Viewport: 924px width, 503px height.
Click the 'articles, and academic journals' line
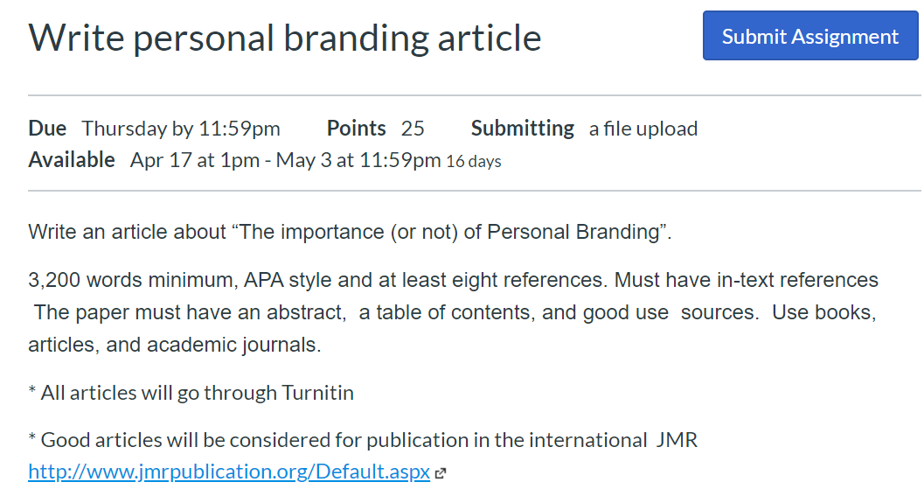point(175,345)
